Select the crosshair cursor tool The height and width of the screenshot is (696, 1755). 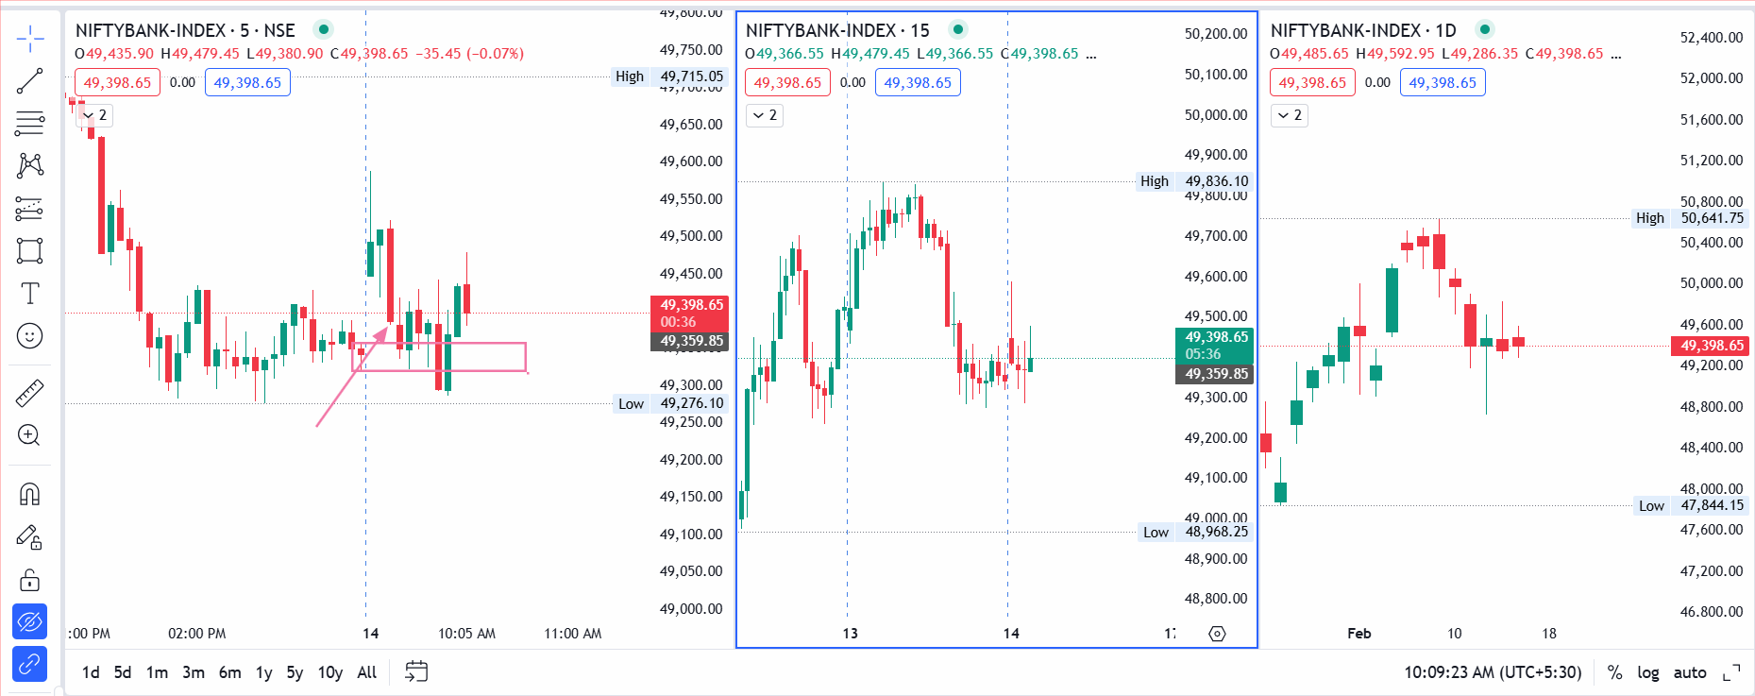30,39
